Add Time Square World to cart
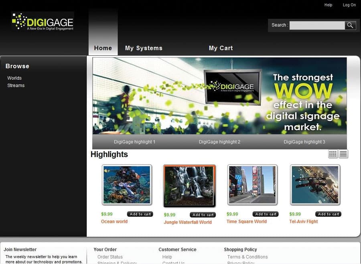Image resolution: width=361 pixels, height=264 pixels. (266, 214)
